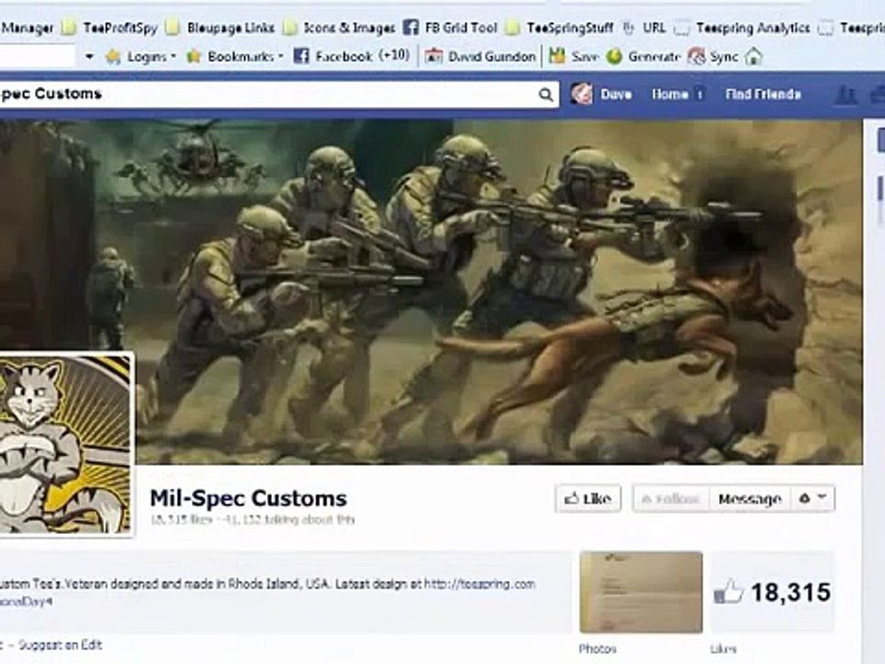Viewport: 885px width, 664px height.
Task: Open the Bleupage Links bookmark folder
Action: [220, 28]
